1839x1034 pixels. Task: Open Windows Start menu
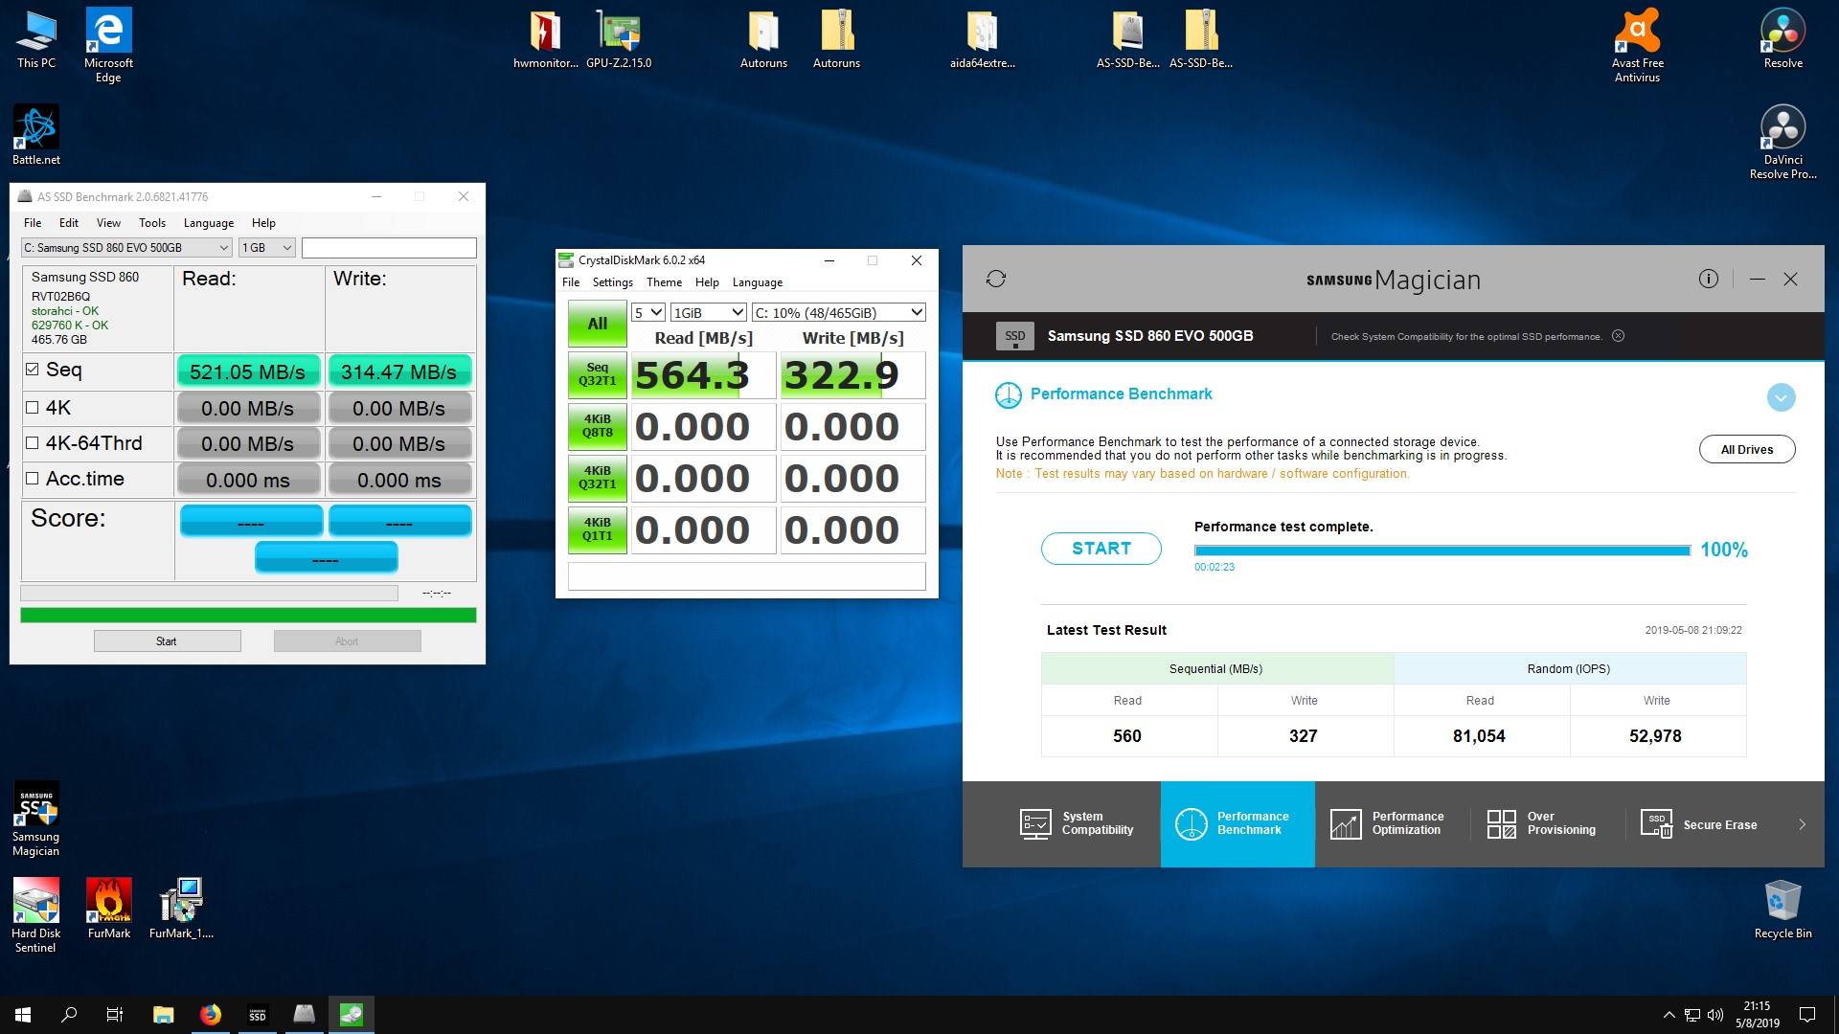coord(23,1015)
